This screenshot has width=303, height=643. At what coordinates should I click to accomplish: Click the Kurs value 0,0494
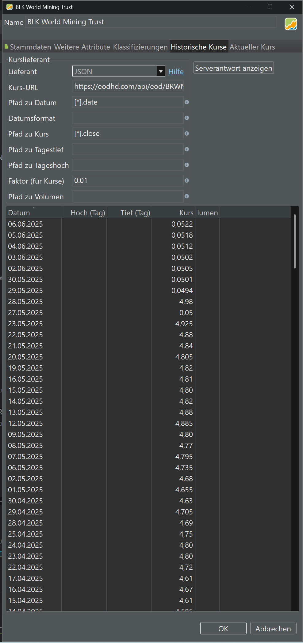coord(182,291)
